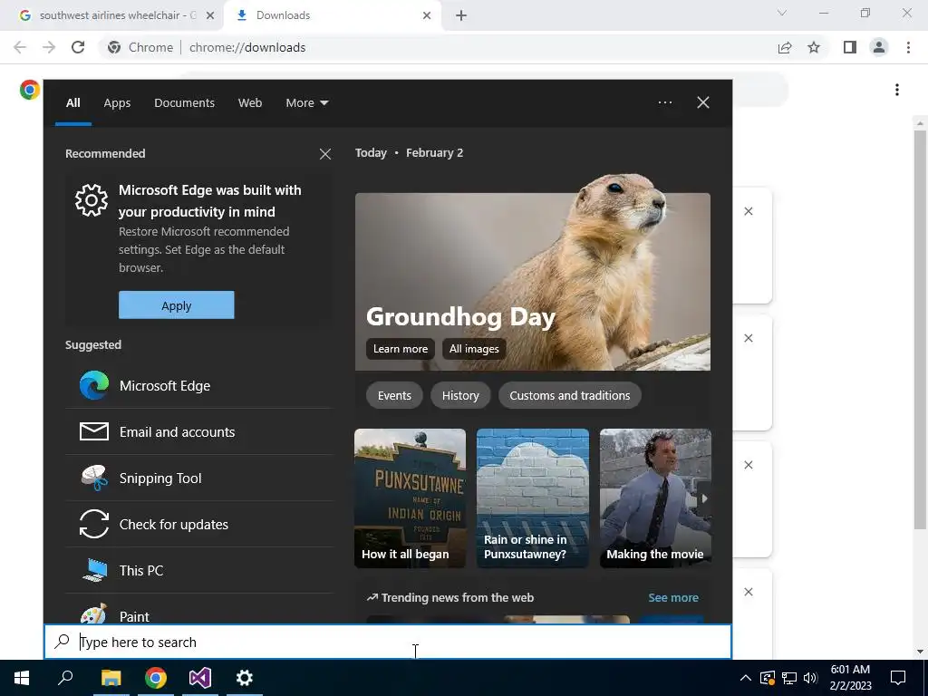The image size is (928, 696).
Task: Click the Chrome back arrow
Action: coord(20,47)
